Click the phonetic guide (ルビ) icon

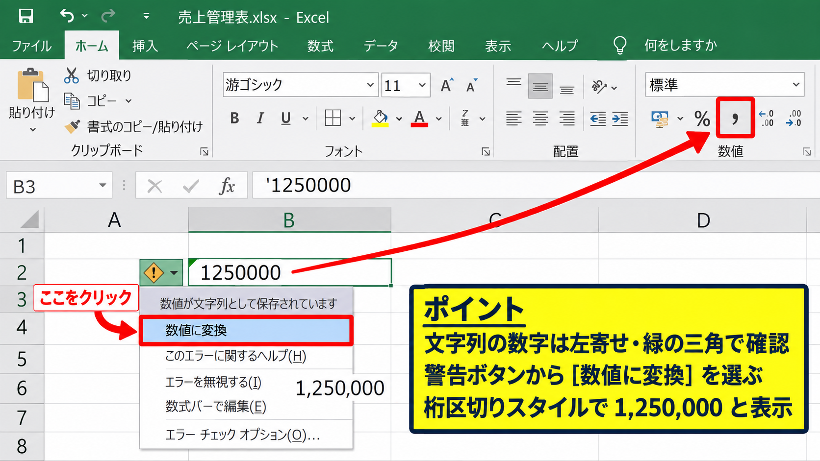pyautogui.click(x=465, y=118)
